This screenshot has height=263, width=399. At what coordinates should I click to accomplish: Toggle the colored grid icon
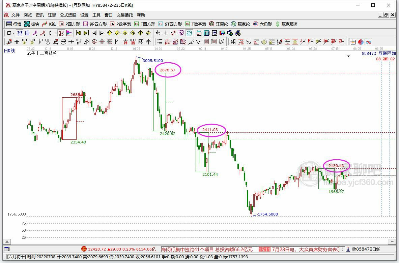tap(353, 42)
